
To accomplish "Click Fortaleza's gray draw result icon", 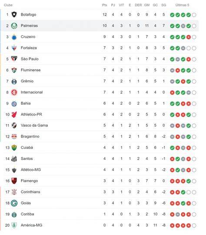I will (183, 48).
